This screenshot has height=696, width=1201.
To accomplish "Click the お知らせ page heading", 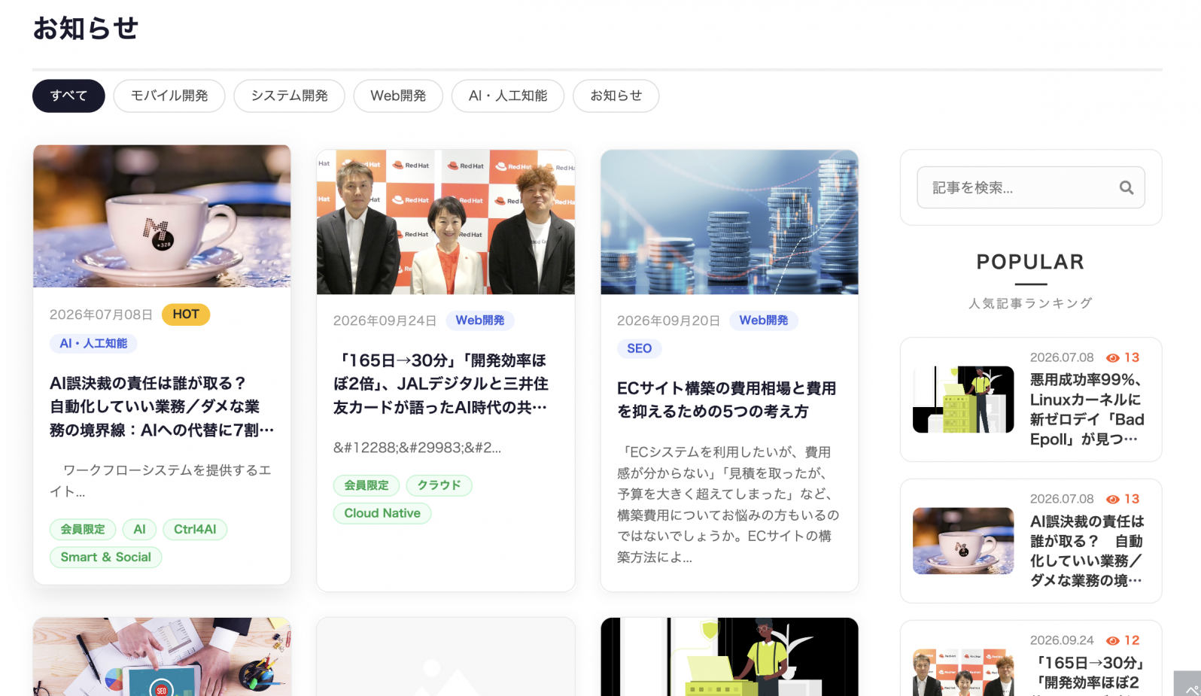I will click(x=86, y=29).
